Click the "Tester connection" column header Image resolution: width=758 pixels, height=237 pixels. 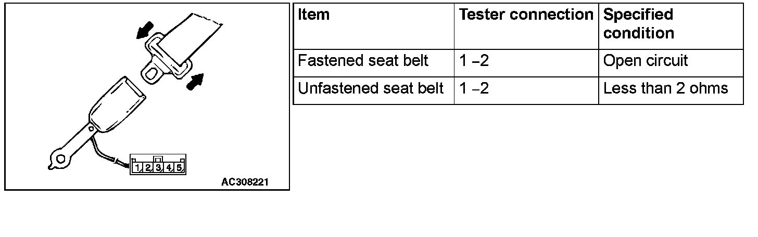526,15
